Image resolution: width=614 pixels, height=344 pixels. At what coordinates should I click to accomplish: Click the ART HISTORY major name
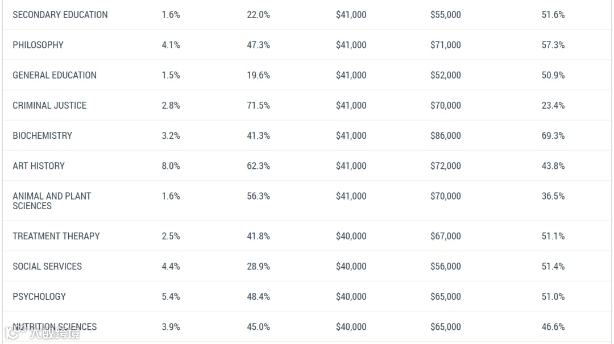pos(39,165)
